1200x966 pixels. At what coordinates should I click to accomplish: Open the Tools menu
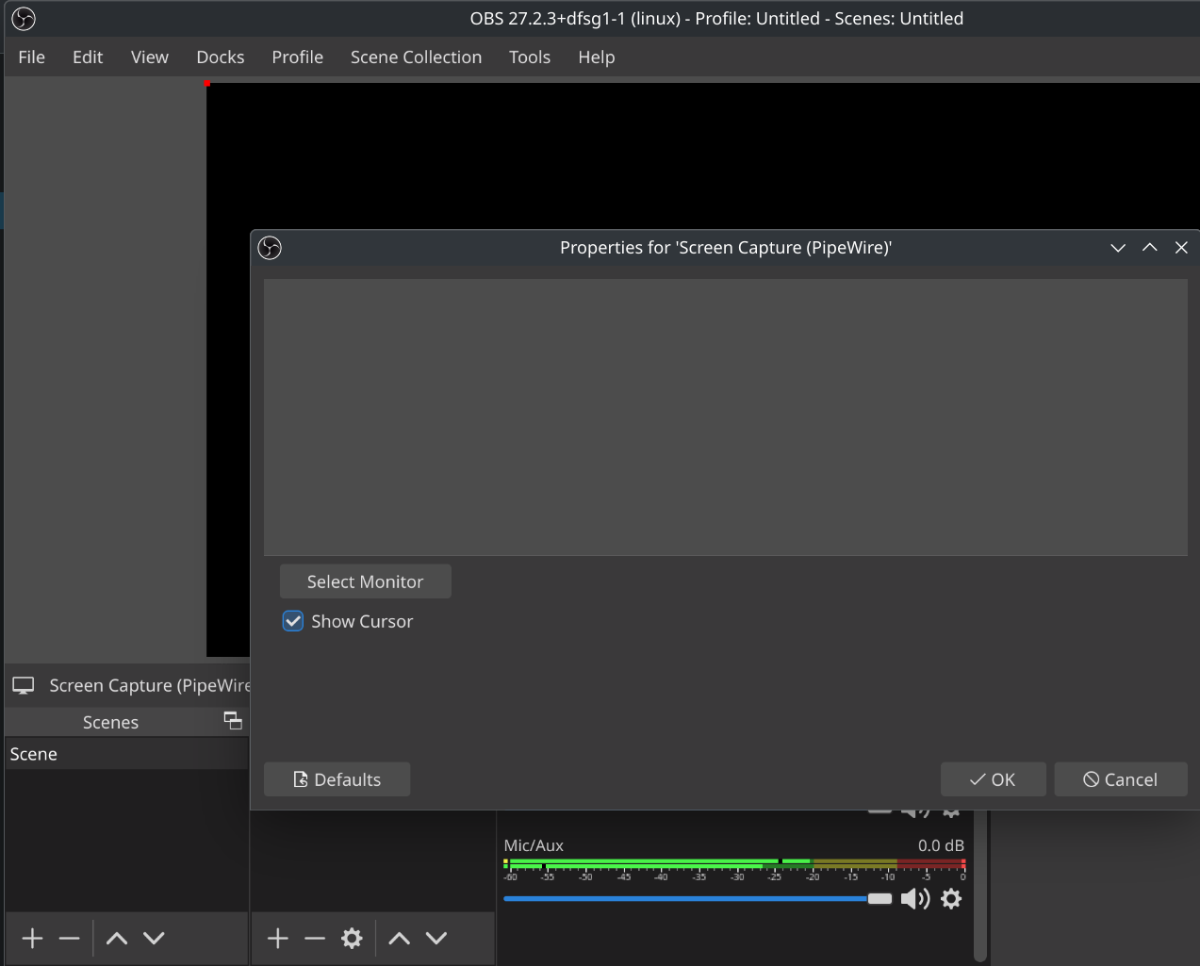click(530, 57)
